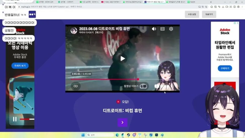Click the zoom magnifier icon in the address bar
The image size is (245, 138).
pyautogui.click(x=203, y=7)
